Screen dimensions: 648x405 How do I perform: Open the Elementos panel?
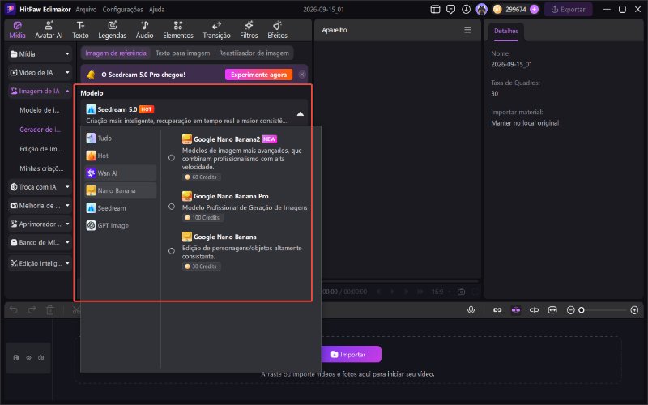[x=178, y=30]
